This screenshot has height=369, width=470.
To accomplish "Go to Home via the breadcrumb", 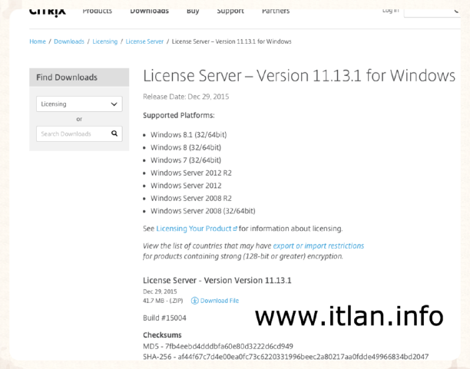I will (x=38, y=41).
